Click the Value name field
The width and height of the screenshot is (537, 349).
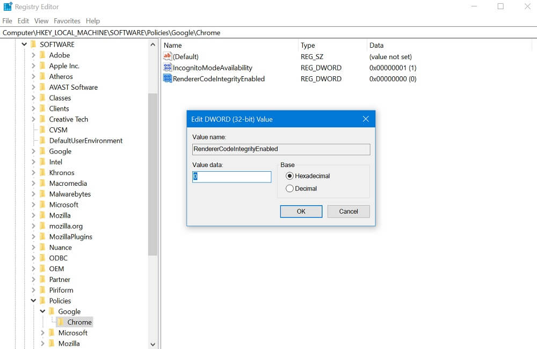pyautogui.click(x=281, y=149)
